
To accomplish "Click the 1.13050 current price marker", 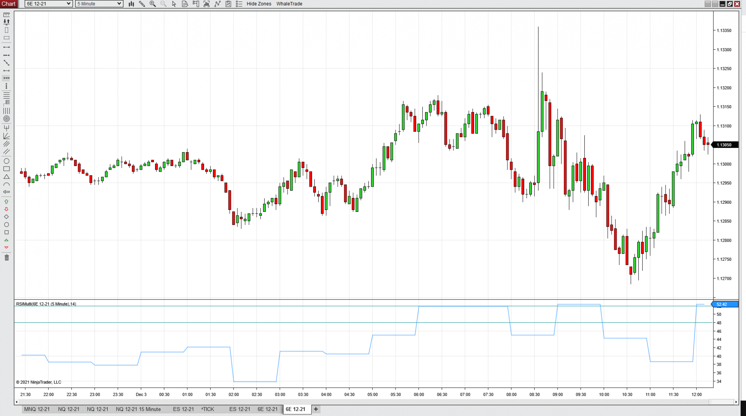I will (725, 145).
